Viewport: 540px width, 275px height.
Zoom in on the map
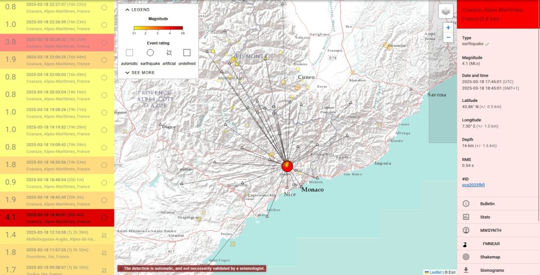[x=448, y=27]
